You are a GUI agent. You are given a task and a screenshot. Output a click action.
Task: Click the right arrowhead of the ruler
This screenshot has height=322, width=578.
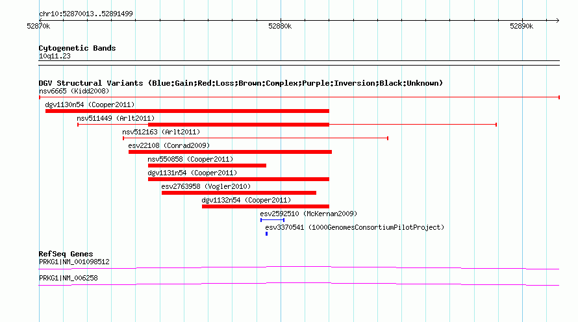(x=557, y=20)
